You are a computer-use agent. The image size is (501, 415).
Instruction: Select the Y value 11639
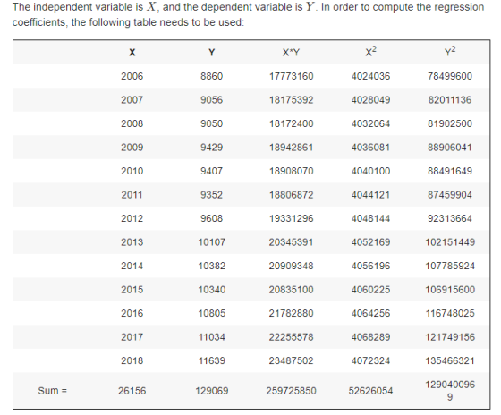pos(211,361)
